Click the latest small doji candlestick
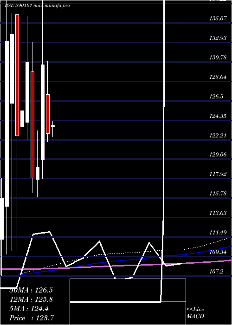The image size is (232, 325). (53, 126)
